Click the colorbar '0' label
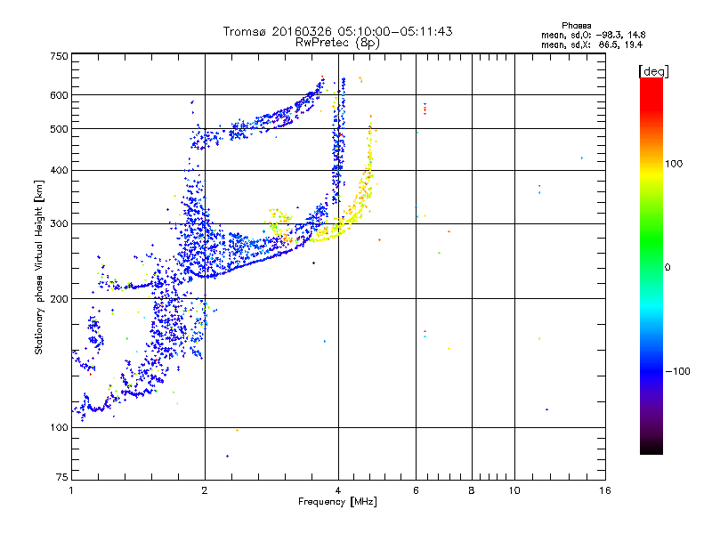Screen dimensions: 712x534 tap(667, 268)
